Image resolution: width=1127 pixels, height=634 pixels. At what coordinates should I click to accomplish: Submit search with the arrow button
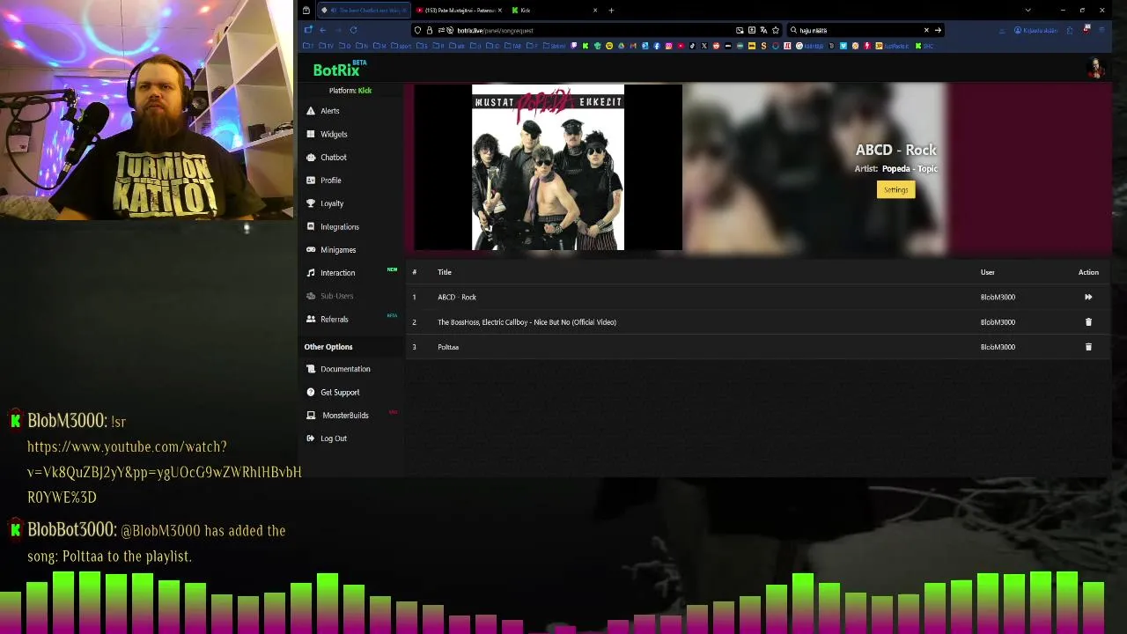pos(938,30)
